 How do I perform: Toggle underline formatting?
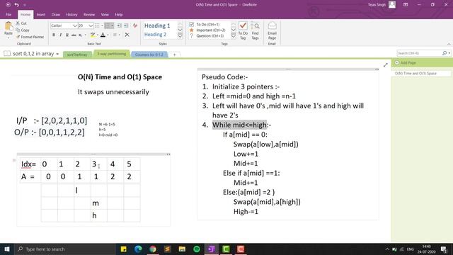tap(67, 35)
